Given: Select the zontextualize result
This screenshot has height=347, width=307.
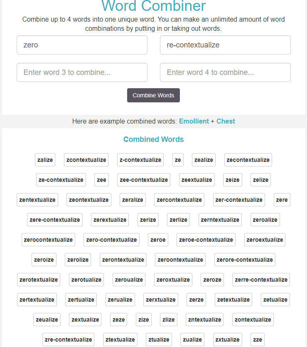Looking at the screenshot, I should point(253,320).
